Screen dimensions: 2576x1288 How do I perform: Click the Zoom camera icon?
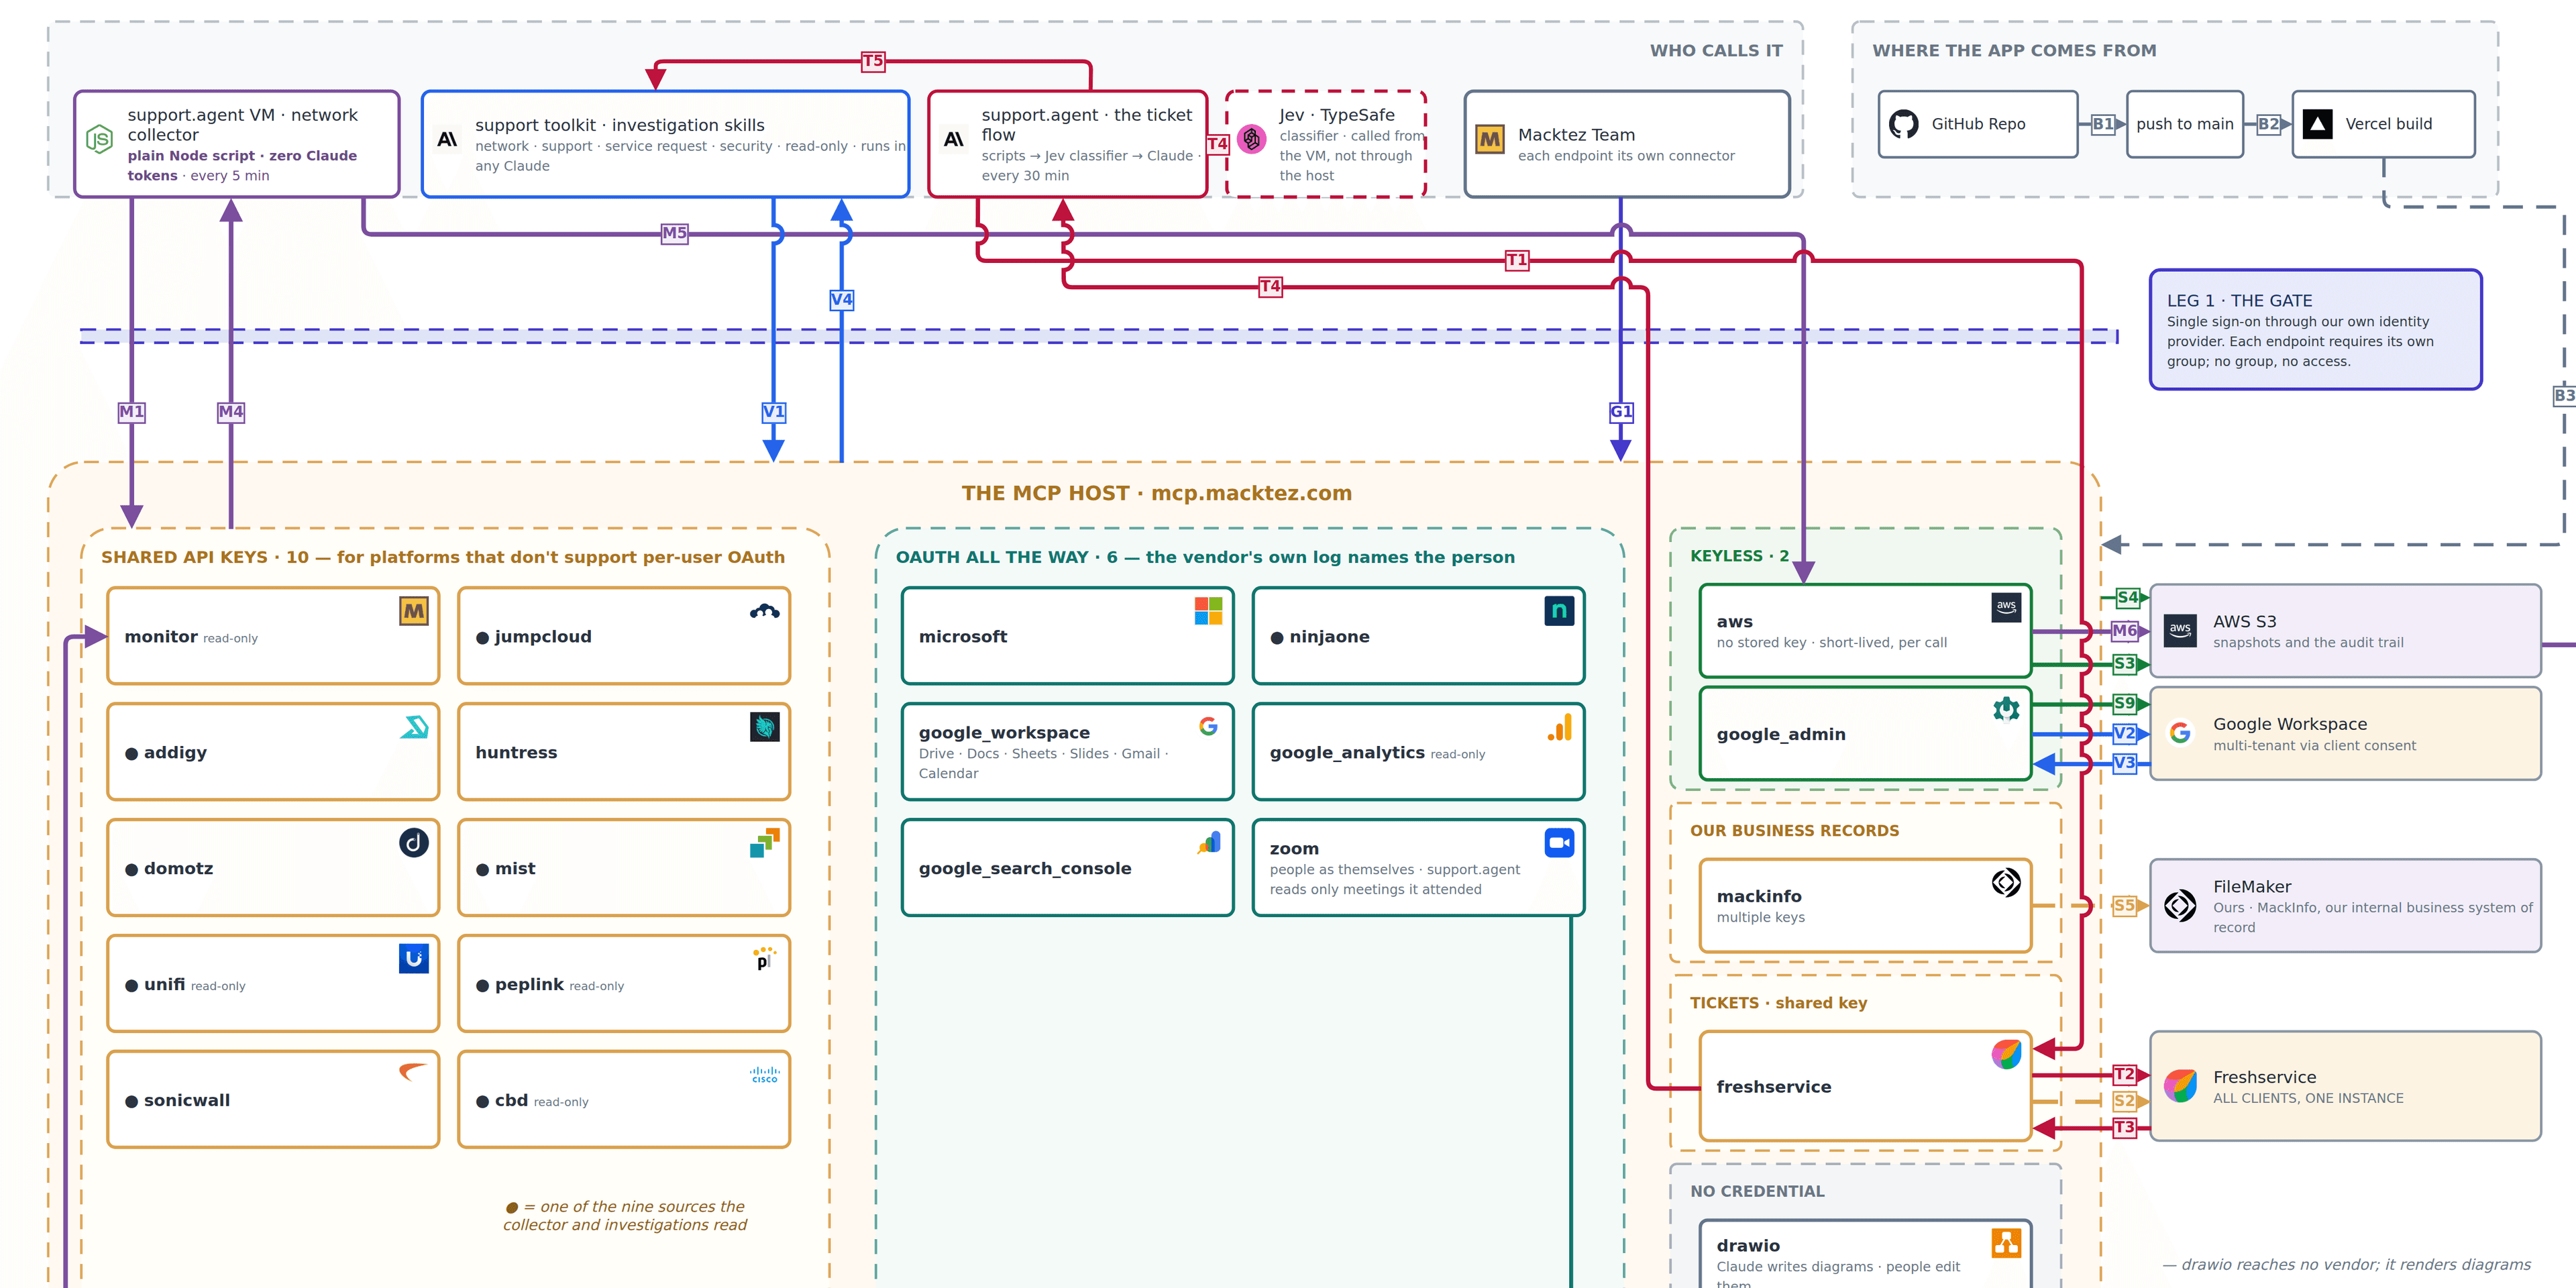click(1559, 843)
